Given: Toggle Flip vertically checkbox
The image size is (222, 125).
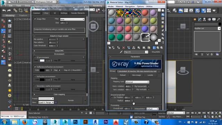Looking at the screenshot, I should 148,90.
